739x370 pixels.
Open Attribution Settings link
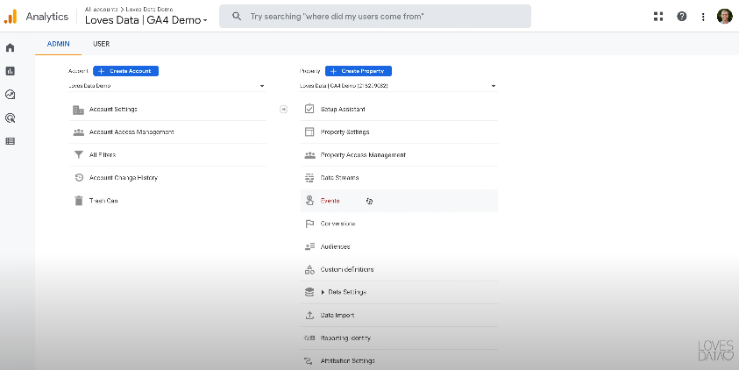tap(347, 361)
